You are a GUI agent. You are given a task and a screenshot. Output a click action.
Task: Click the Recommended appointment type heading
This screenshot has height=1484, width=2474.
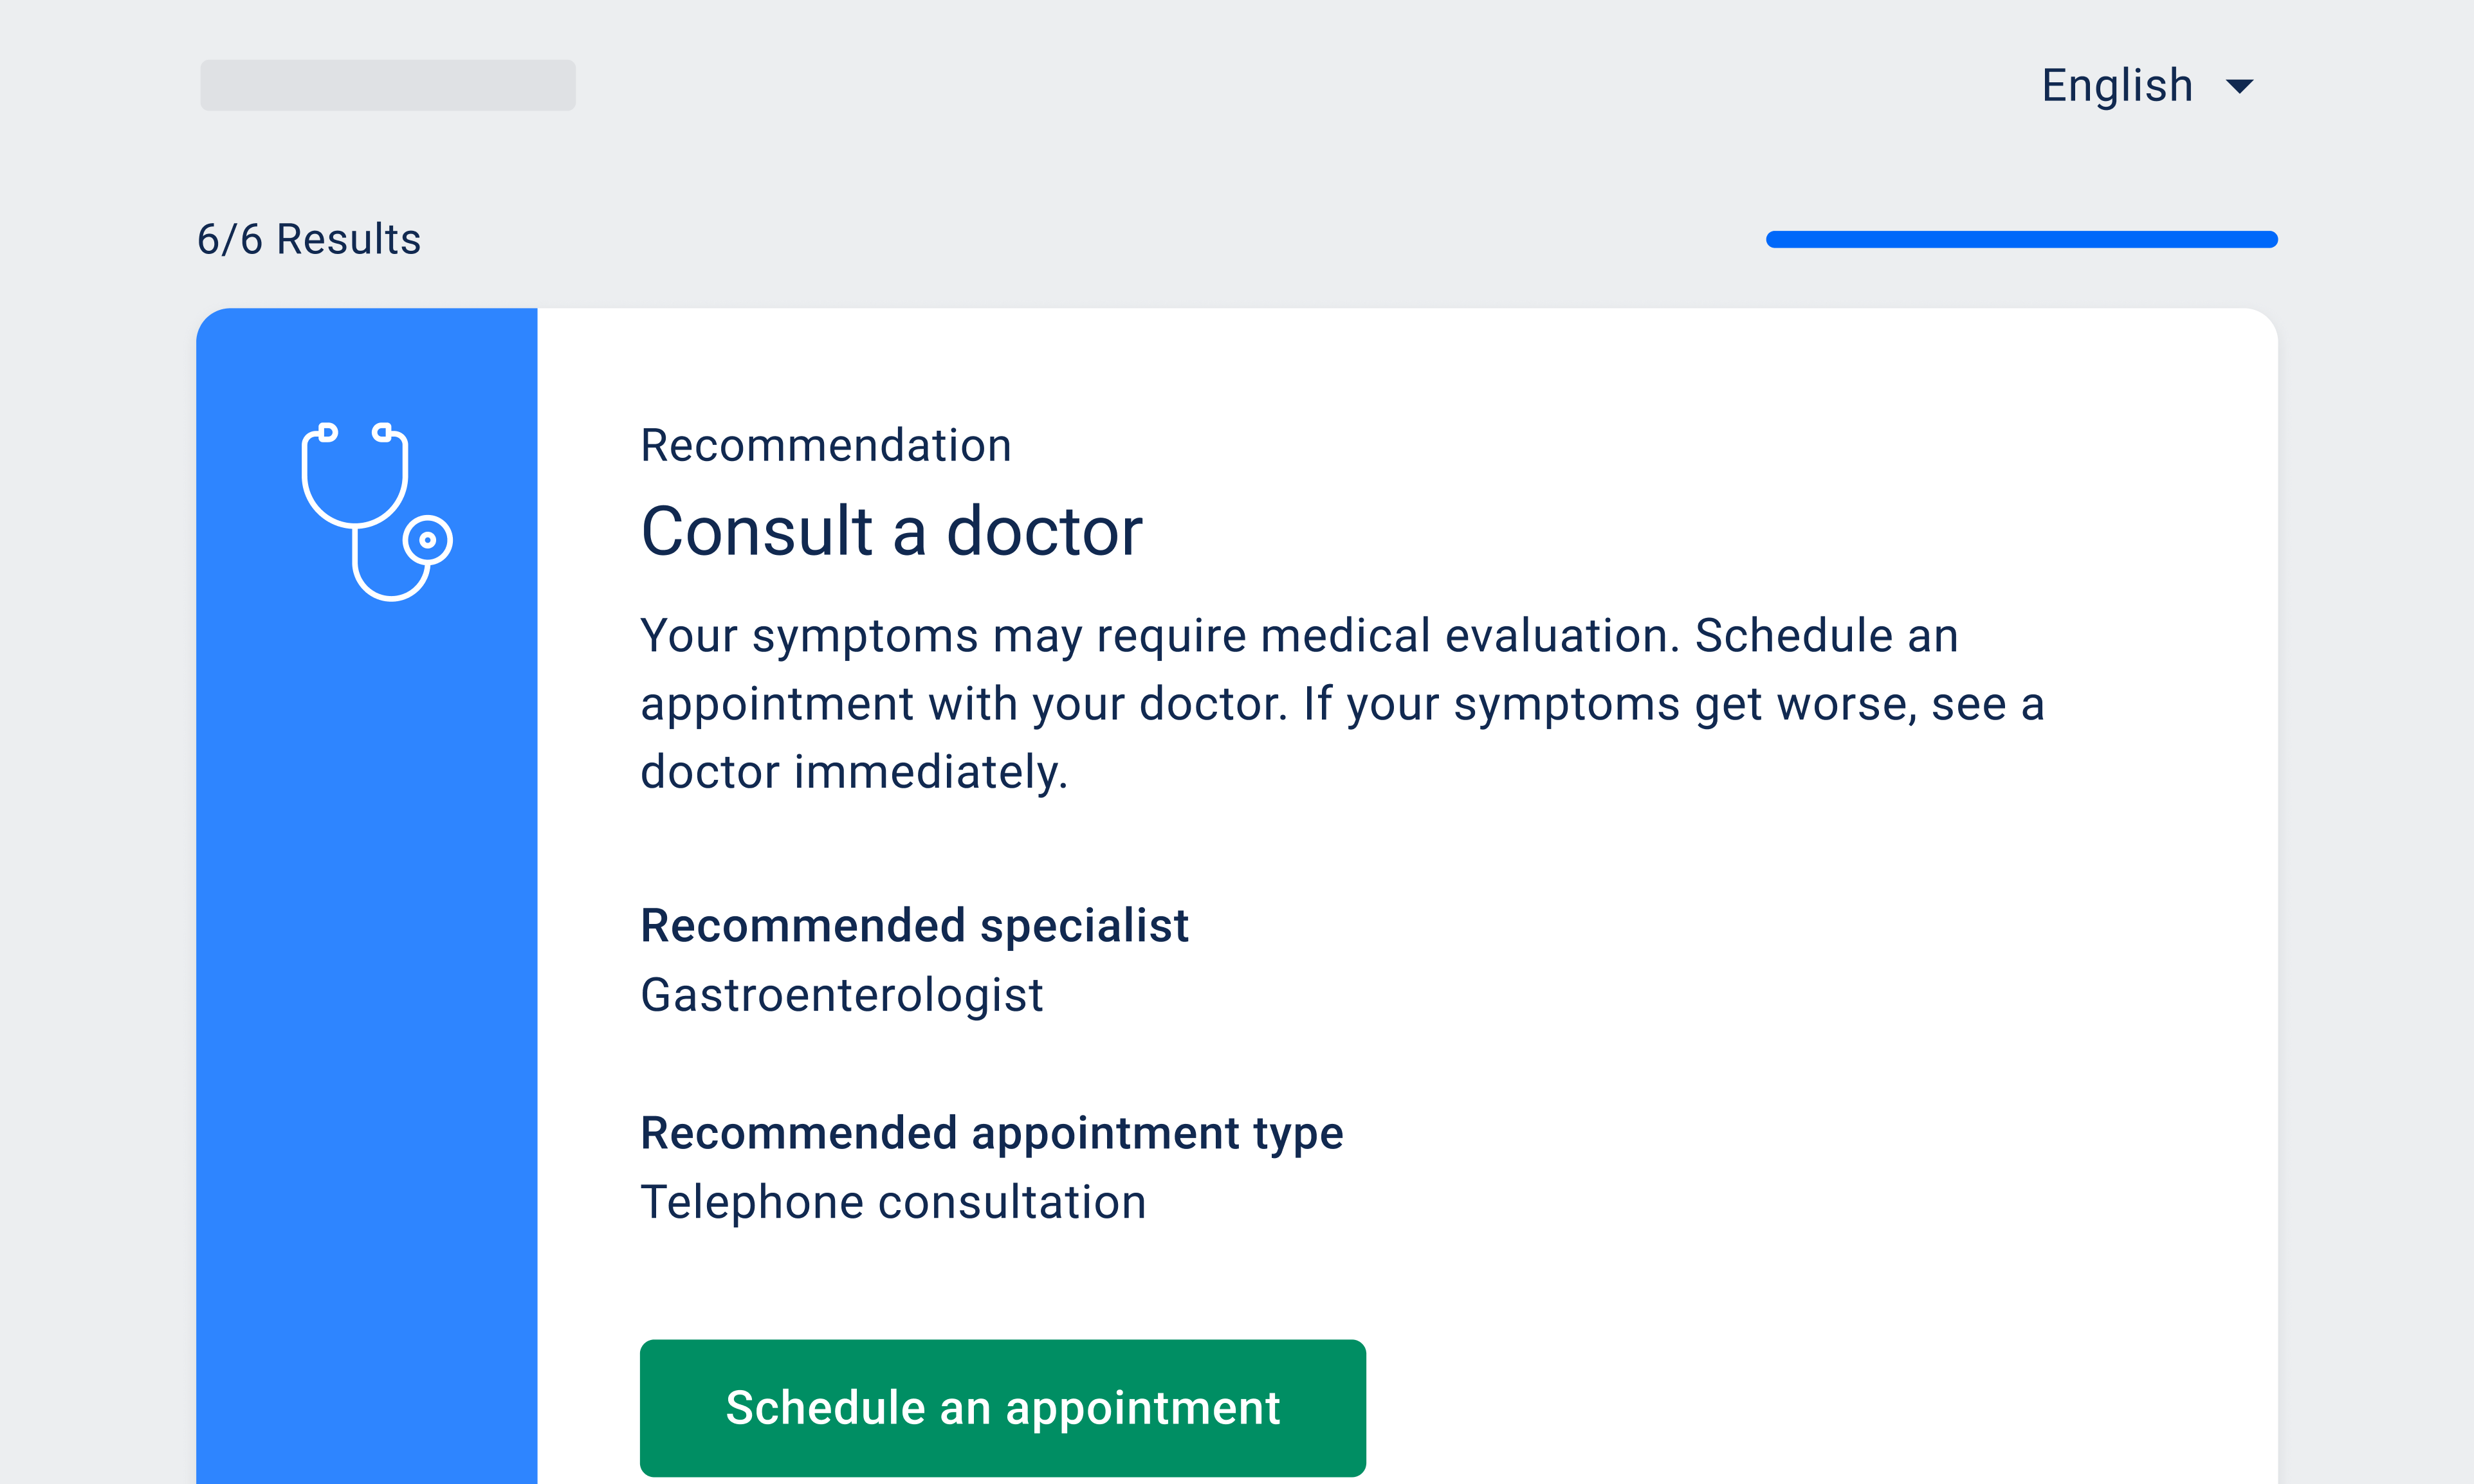pos(991,1133)
